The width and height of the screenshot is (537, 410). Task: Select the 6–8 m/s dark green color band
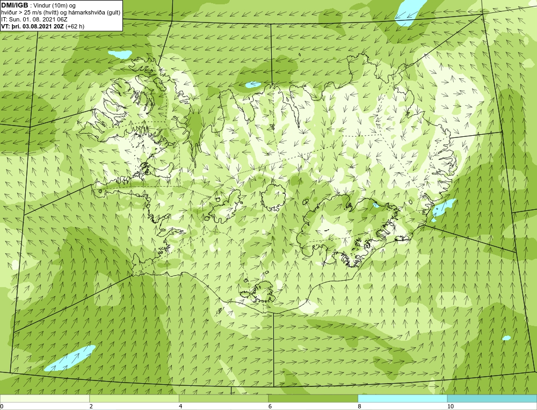tap(313, 398)
